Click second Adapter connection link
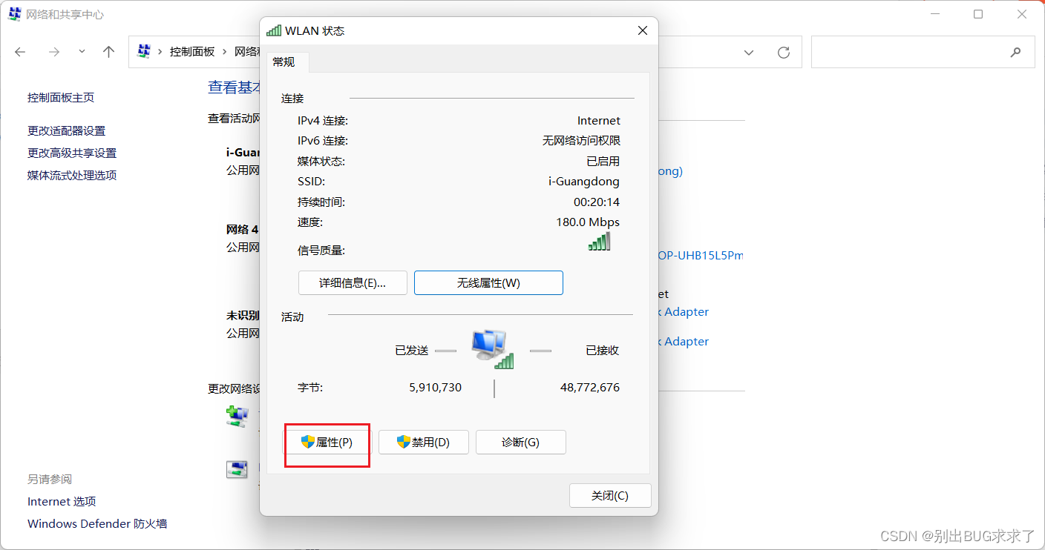This screenshot has width=1045, height=550. pos(684,342)
